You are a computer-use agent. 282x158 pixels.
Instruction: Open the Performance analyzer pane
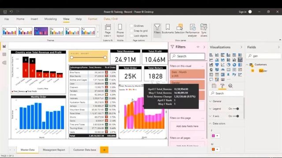point(193,30)
